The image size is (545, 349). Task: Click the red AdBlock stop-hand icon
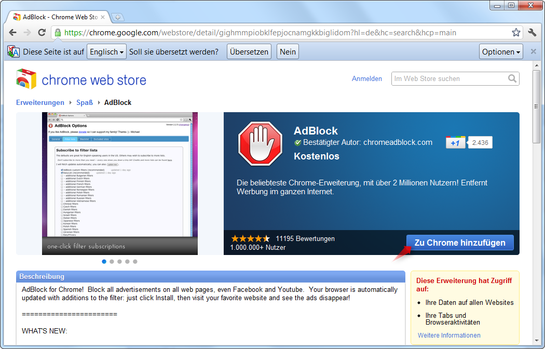click(x=260, y=143)
